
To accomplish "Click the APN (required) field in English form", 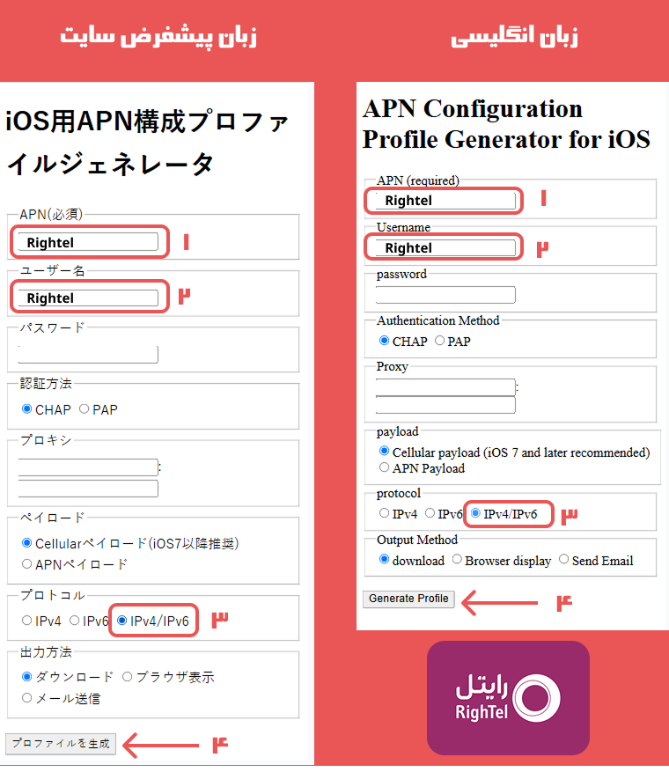I will 445,201.
